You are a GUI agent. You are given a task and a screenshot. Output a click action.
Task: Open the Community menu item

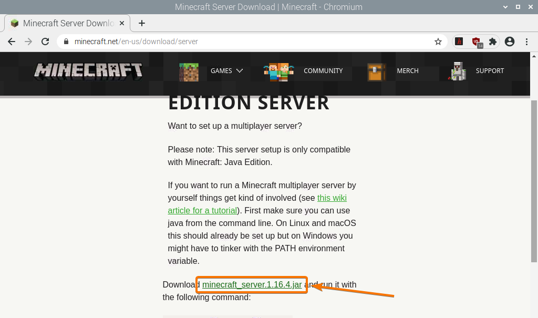coord(323,71)
